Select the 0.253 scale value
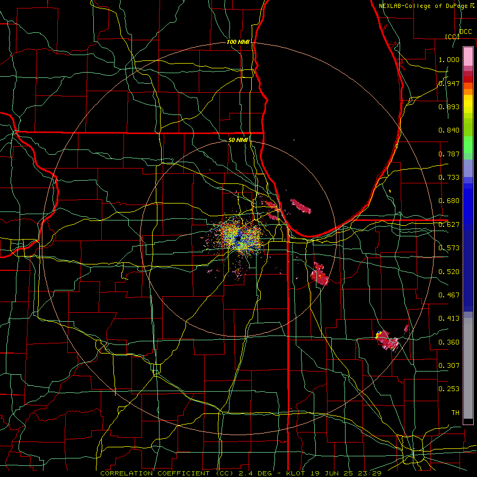 point(449,389)
